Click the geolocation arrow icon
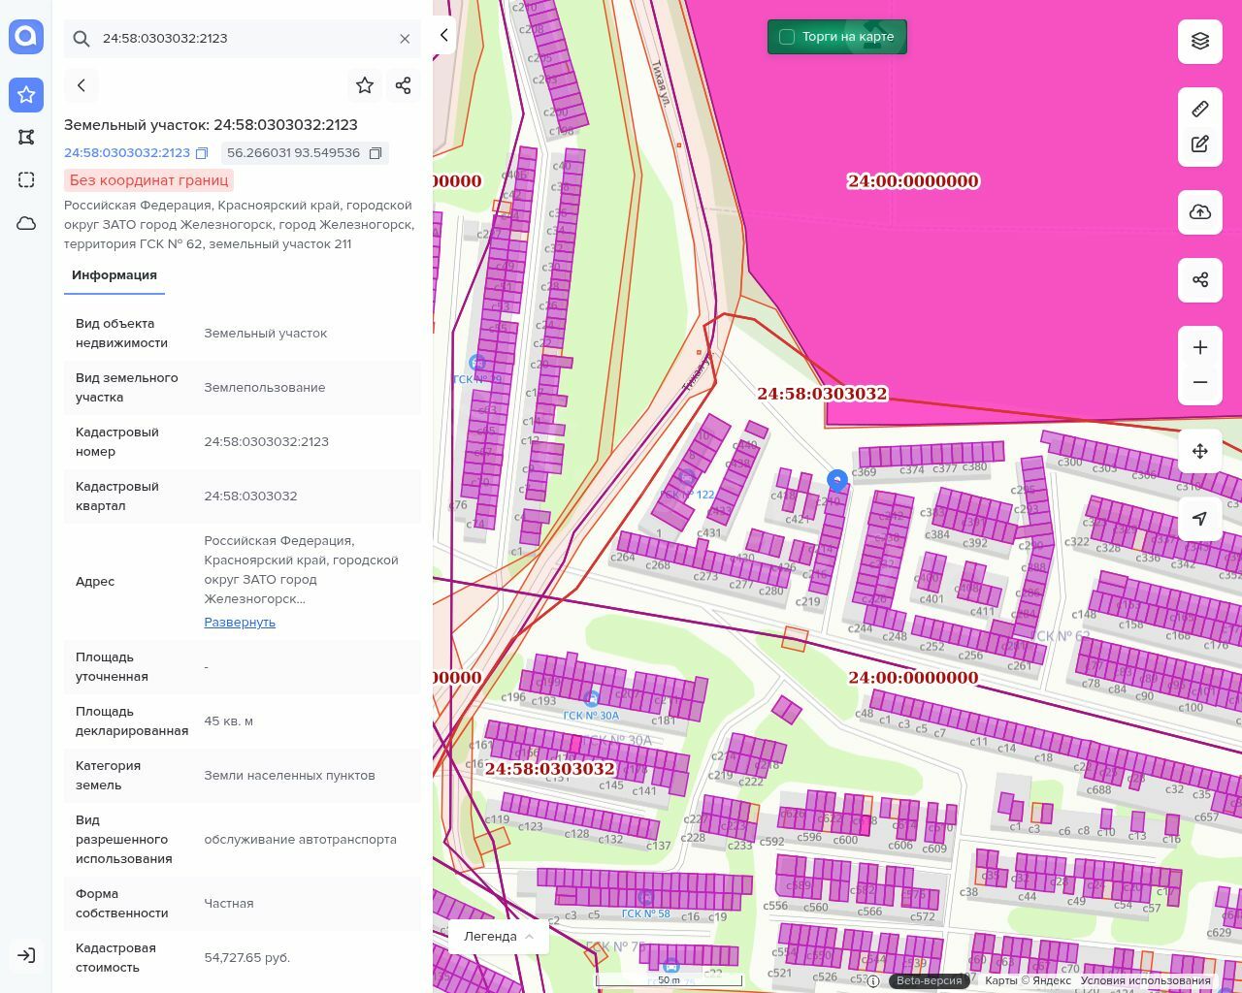Viewport: 1242px width, 993px height. coord(1200,519)
